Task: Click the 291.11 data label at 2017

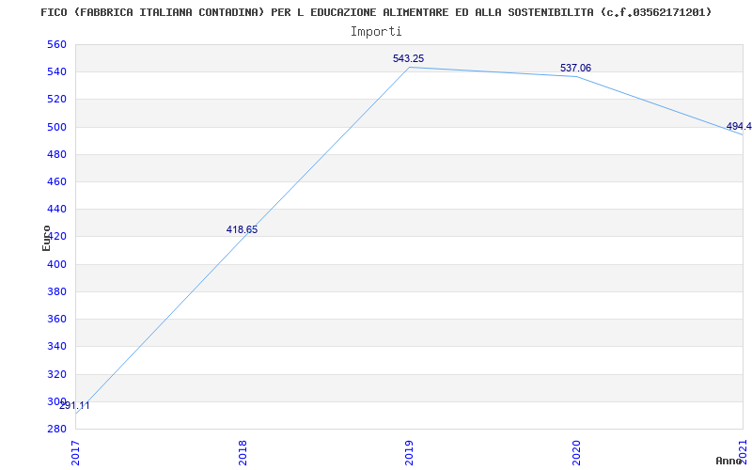Action: [x=74, y=406]
